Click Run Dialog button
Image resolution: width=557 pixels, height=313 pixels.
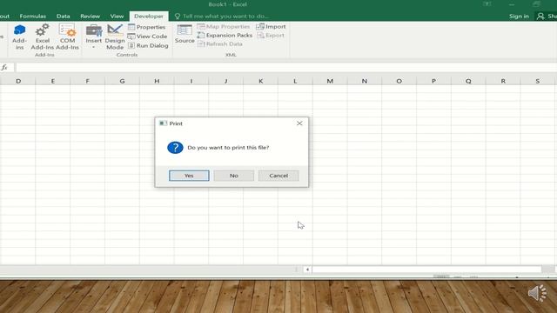148,45
